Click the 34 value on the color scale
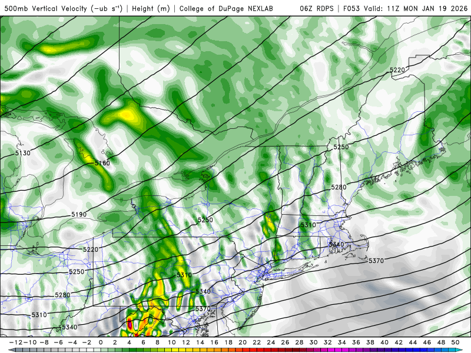Image resolution: width=471 pixels, height=353 pixels. pos(342,342)
